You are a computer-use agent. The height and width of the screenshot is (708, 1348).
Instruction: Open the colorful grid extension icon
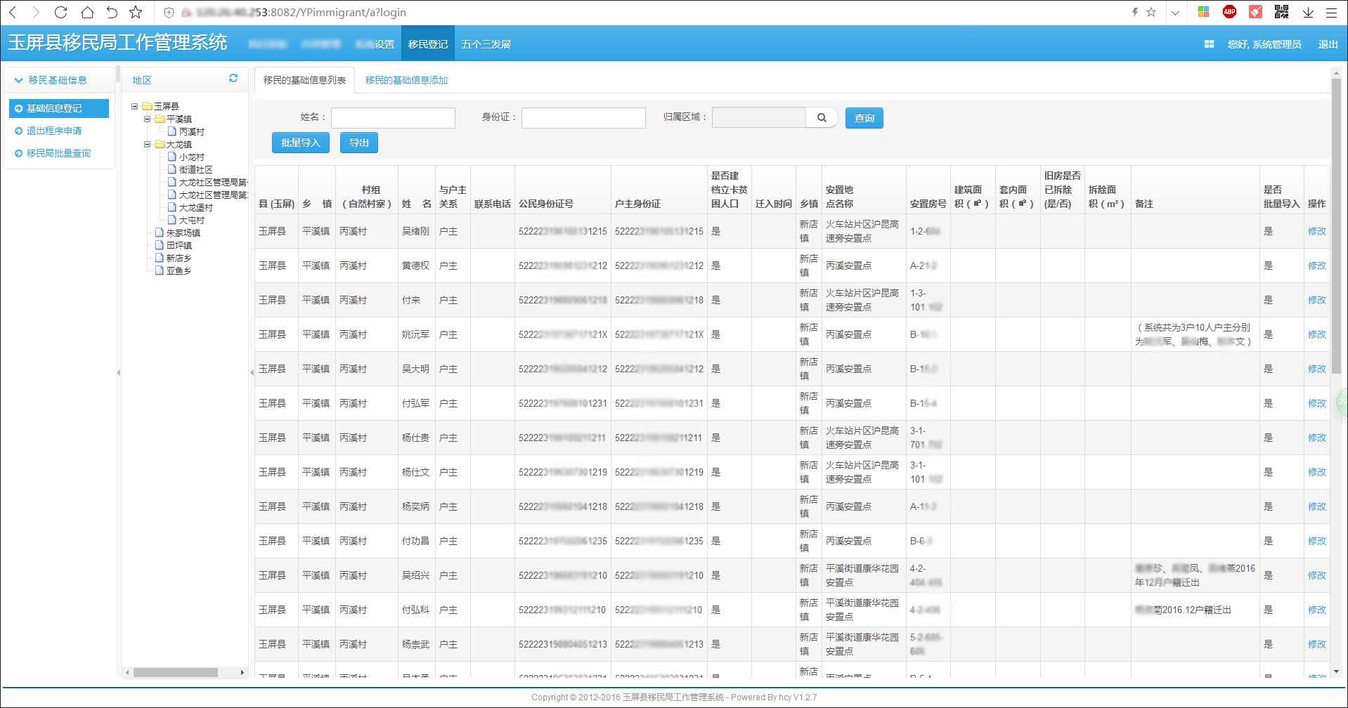1203,12
